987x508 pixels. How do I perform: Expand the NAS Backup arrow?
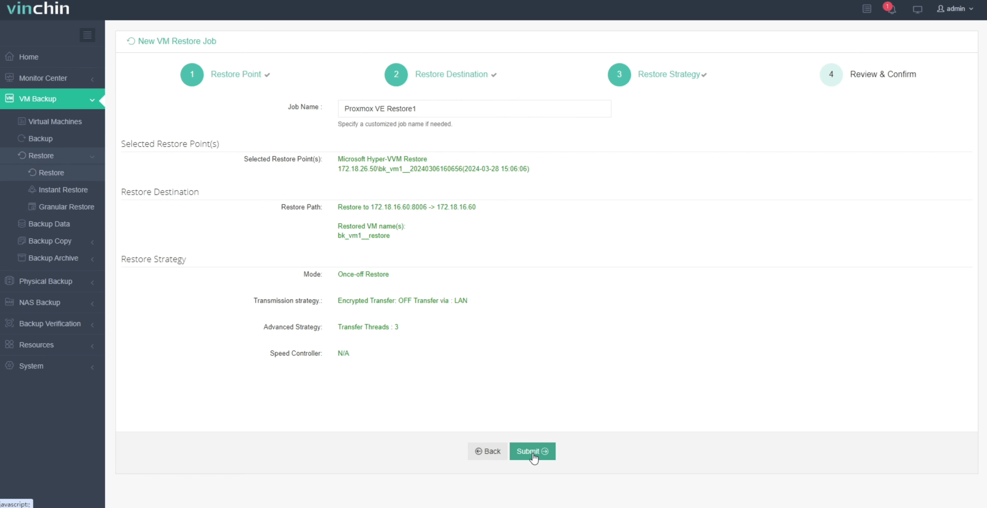click(92, 303)
